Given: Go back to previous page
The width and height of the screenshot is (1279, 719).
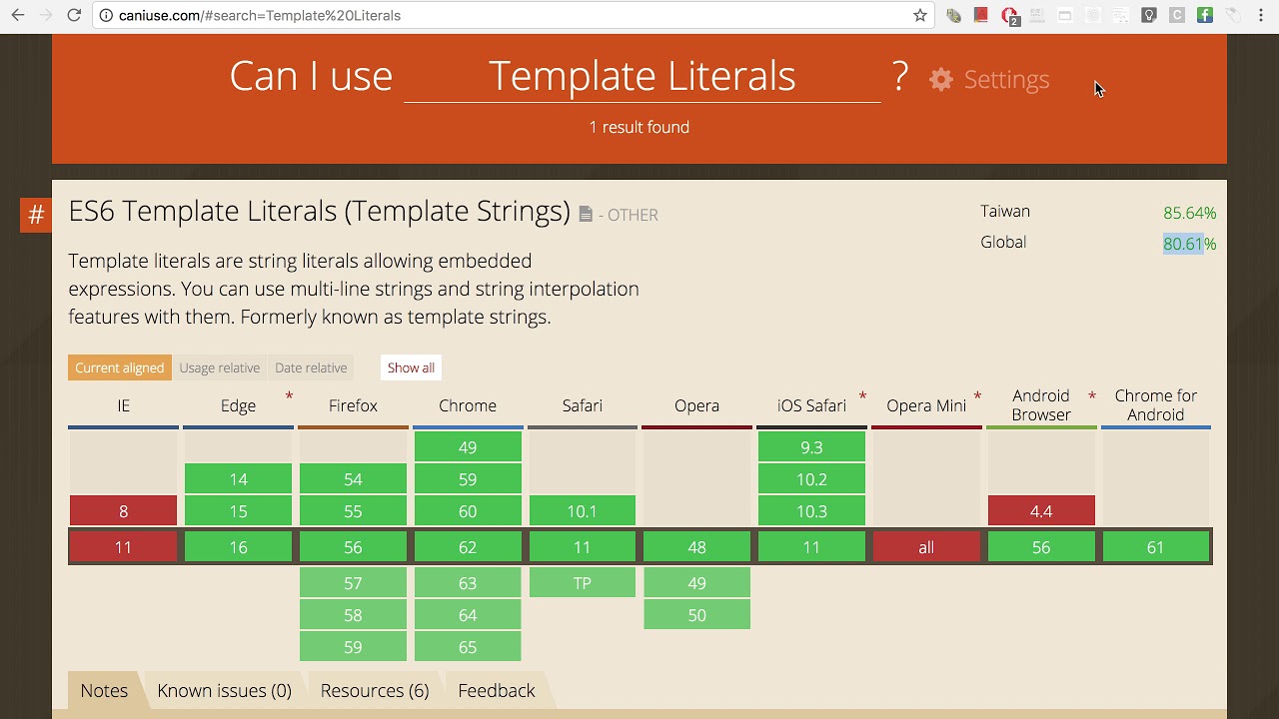Looking at the screenshot, I should [x=18, y=15].
